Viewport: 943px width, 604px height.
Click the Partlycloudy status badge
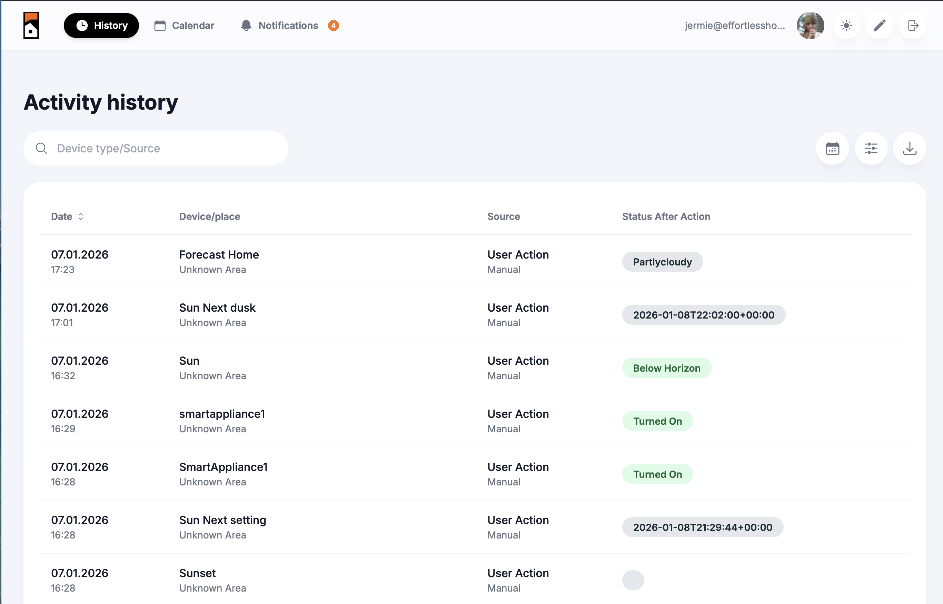coord(662,262)
